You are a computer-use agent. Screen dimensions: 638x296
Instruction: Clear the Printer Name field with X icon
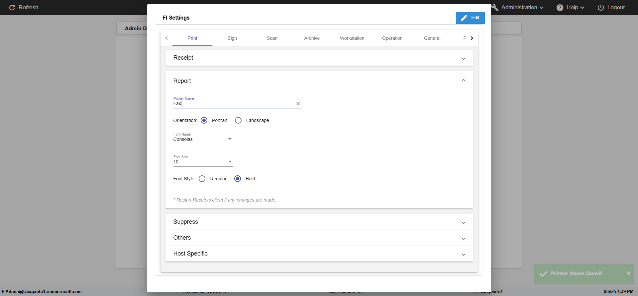click(x=298, y=104)
